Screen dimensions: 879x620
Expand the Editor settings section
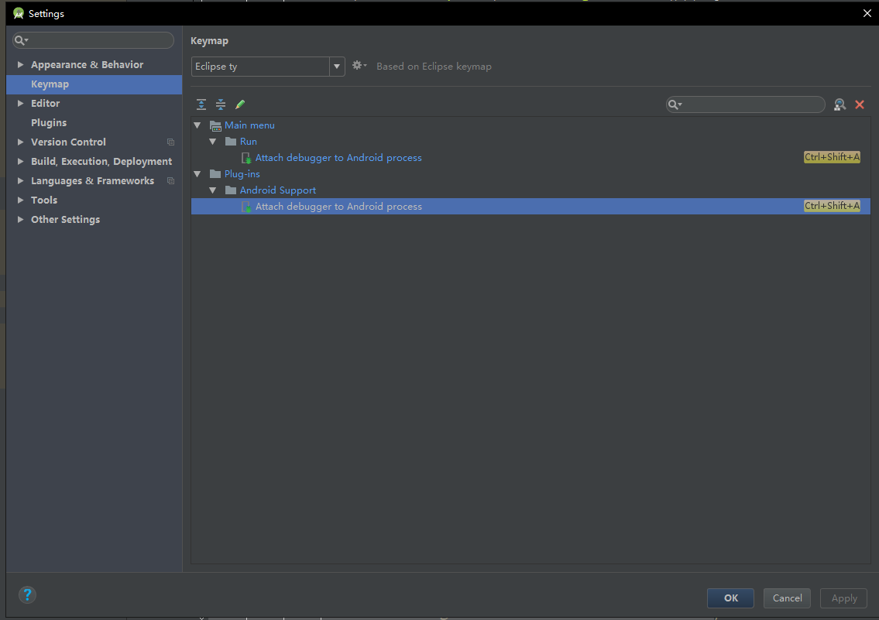20,104
